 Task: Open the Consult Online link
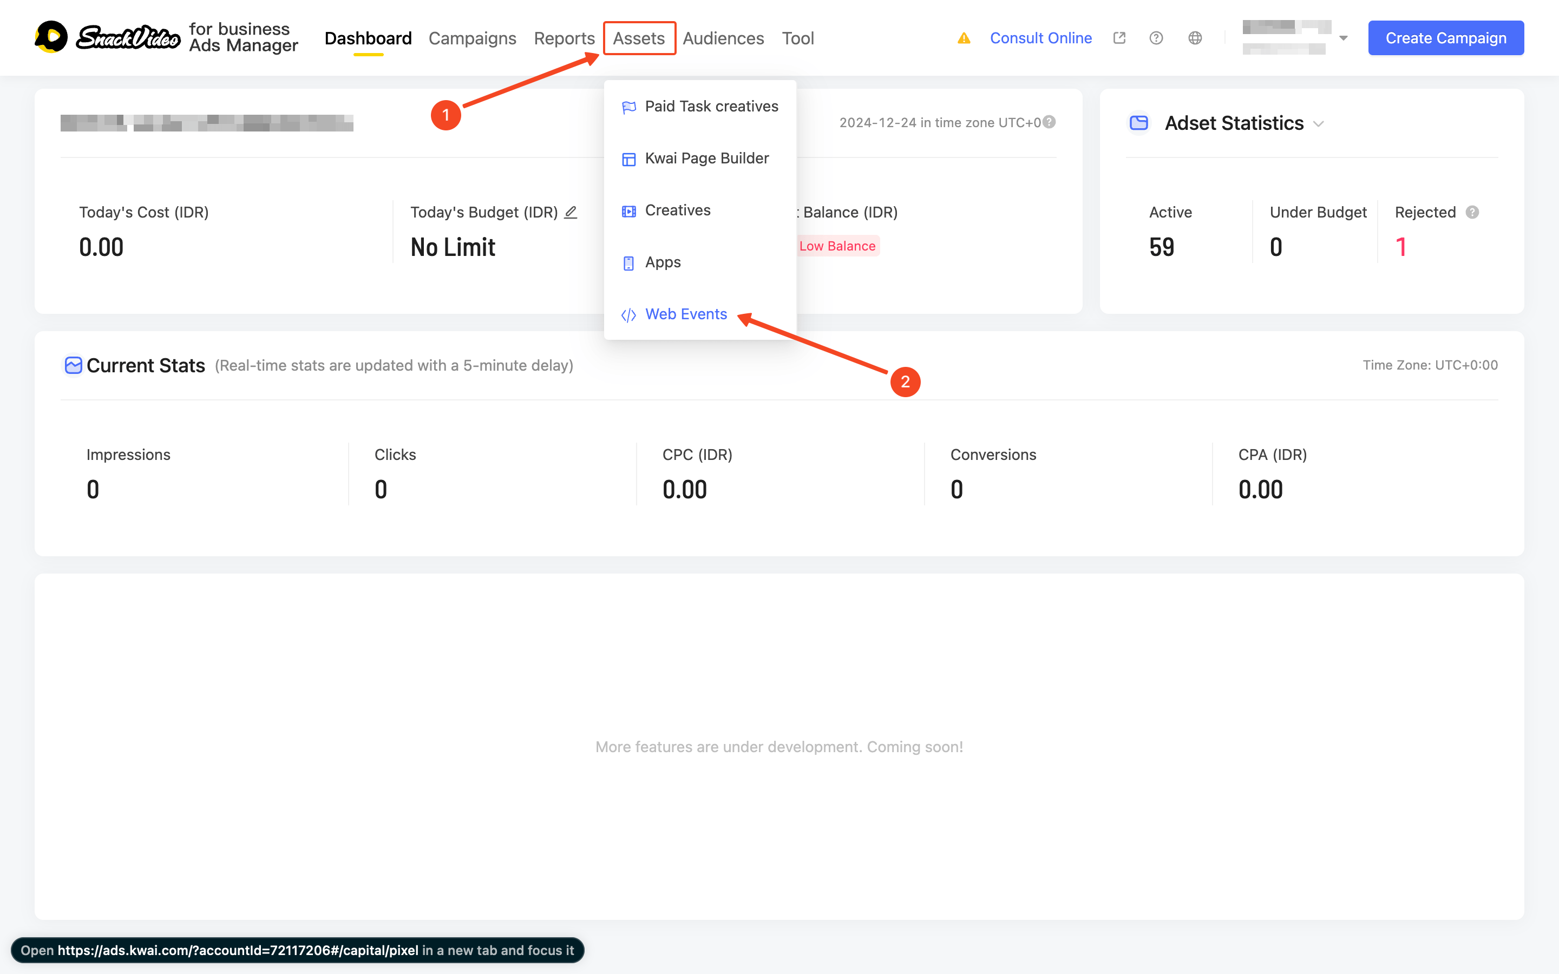(x=1041, y=38)
